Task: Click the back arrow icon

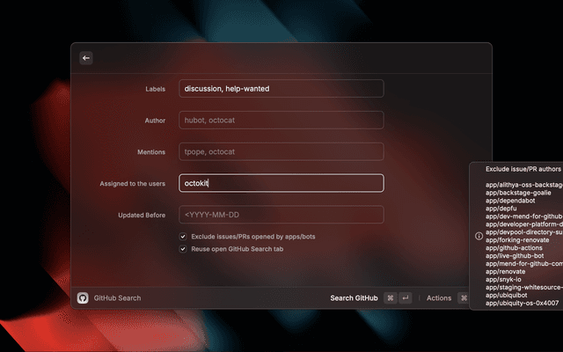Action: click(x=86, y=58)
